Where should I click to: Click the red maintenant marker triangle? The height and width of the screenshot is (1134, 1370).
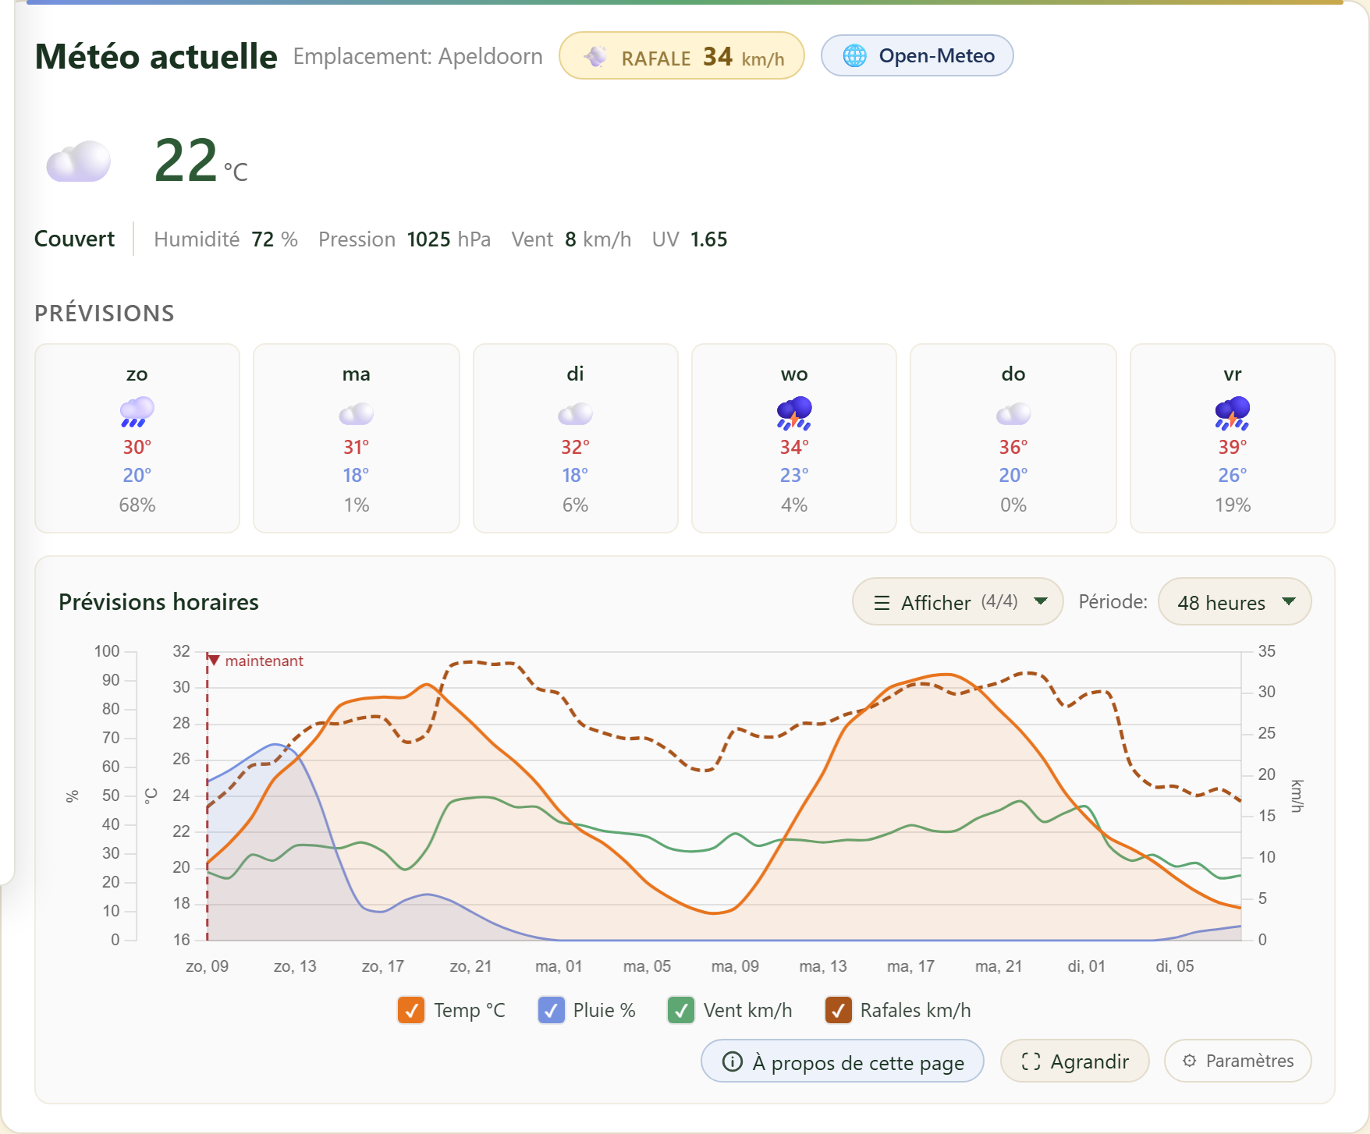[x=214, y=661]
